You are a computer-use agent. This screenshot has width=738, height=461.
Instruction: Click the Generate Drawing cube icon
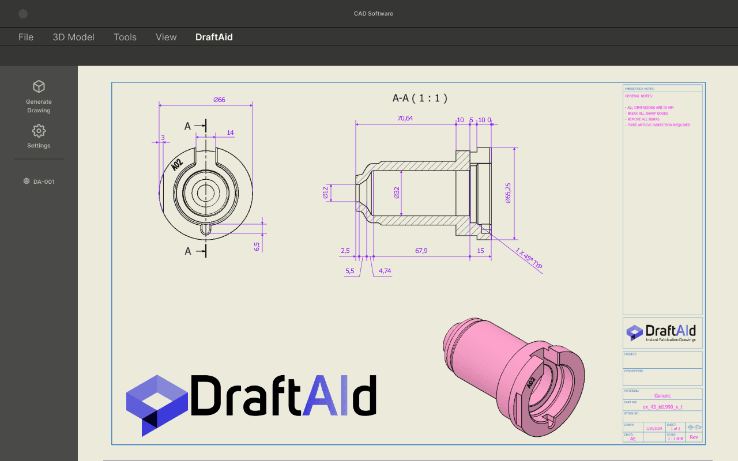[39, 86]
